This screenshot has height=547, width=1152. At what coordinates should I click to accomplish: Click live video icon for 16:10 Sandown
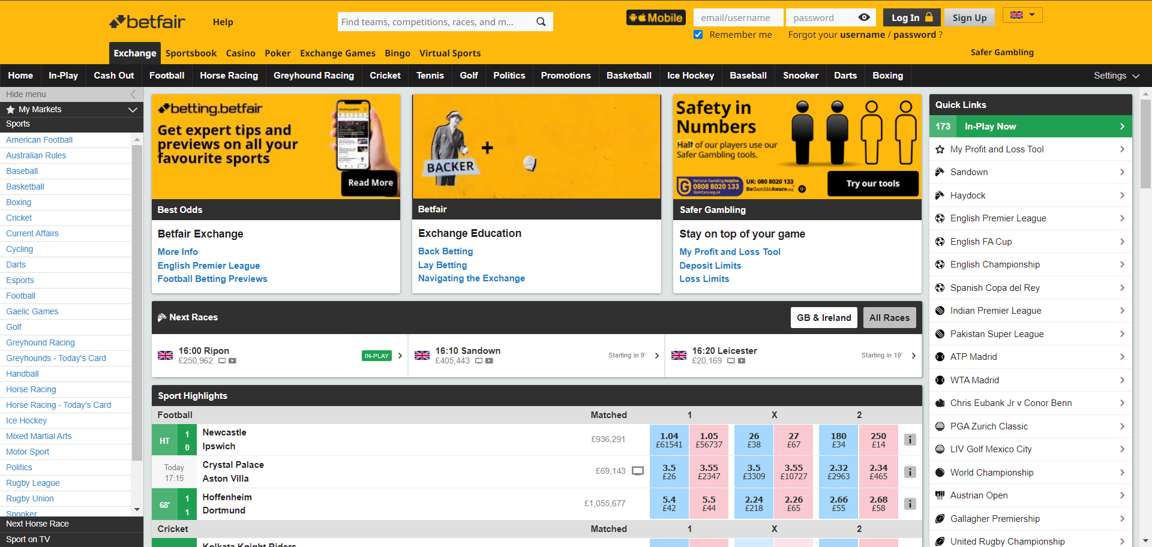click(489, 361)
